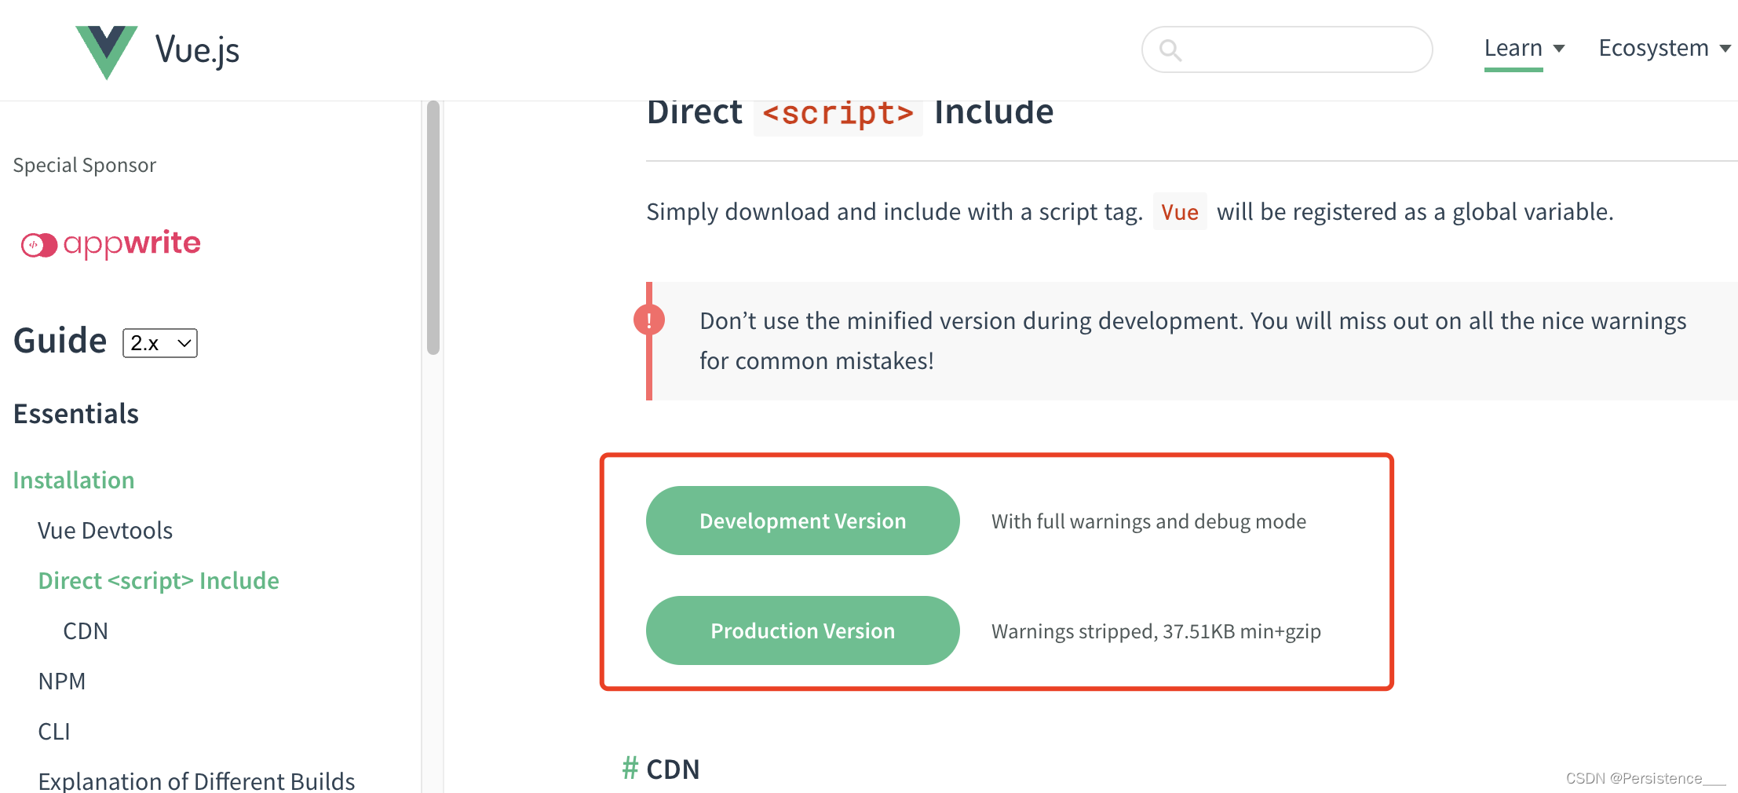This screenshot has height=793, width=1738.
Task: Jump to NPM in the sidebar
Action: click(62, 681)
